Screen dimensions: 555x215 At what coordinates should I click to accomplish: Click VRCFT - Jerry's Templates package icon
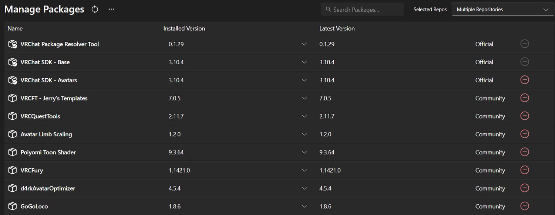pos(13,98)
